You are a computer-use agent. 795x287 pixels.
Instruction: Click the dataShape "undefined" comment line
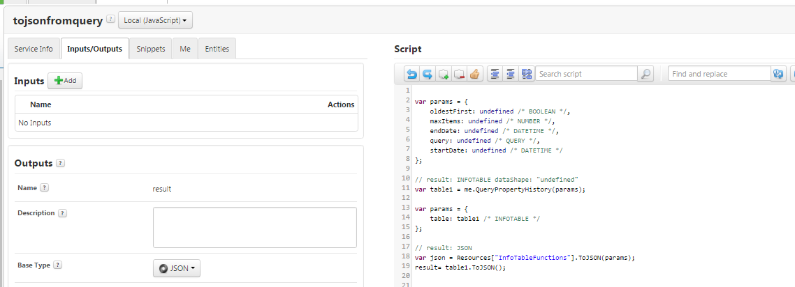click(497, 180)
